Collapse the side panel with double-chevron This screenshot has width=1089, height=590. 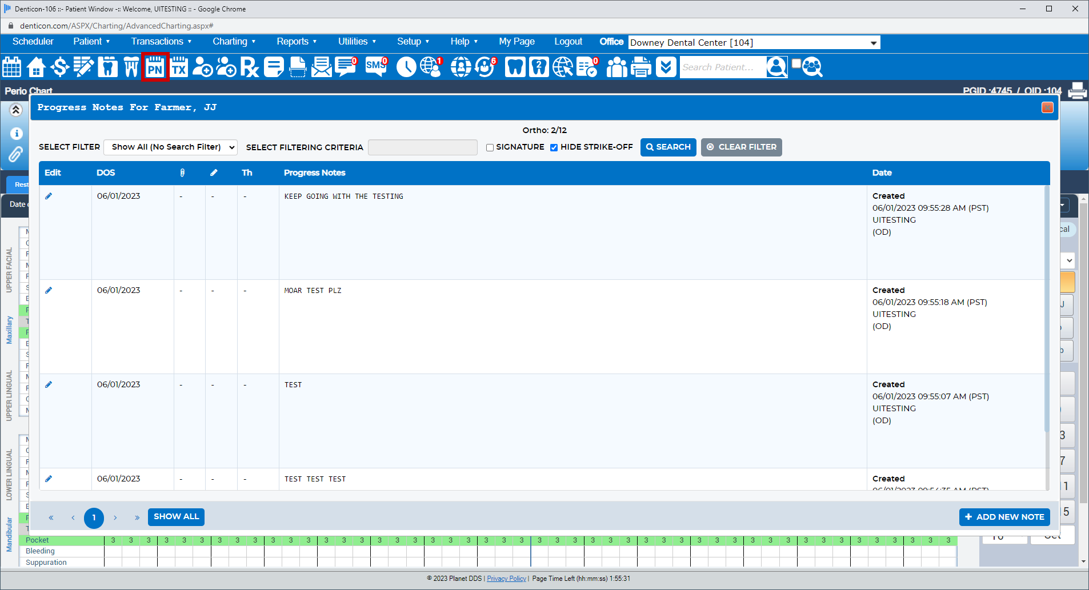click(16, 110)
